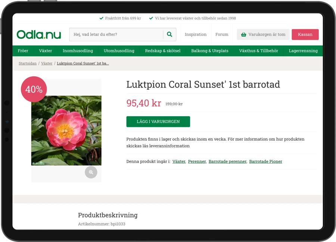The height and width of the screenshot is (242, 336).
Task: Click the 40% discount badge
Action: (x=34, y=89)
